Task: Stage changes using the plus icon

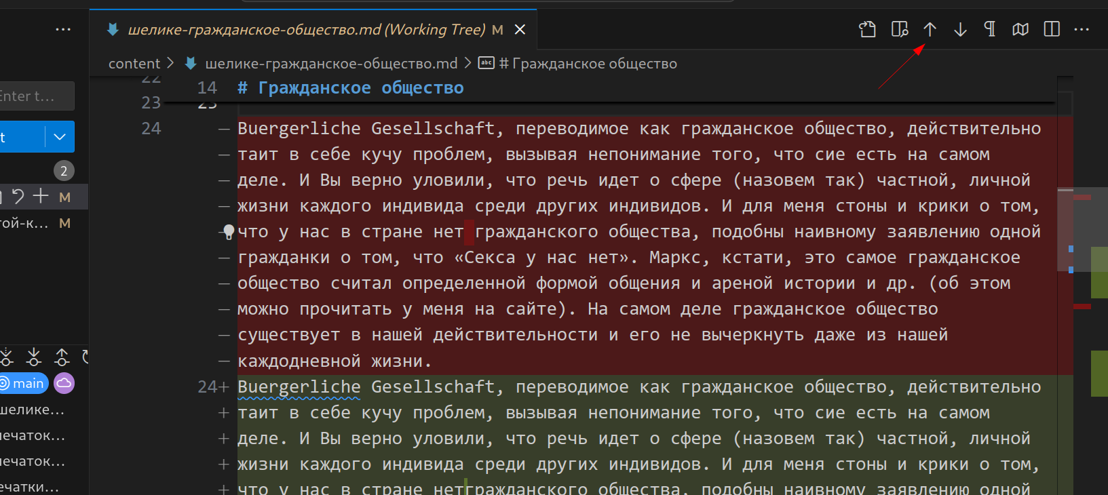Action: point(41,197)
